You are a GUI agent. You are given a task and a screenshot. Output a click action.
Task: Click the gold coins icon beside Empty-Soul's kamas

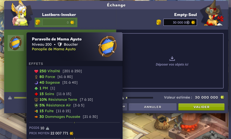click(x=159, y=22)
